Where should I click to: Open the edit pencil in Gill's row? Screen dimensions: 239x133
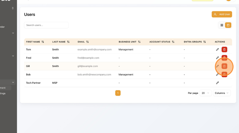[x=217, y=66]
